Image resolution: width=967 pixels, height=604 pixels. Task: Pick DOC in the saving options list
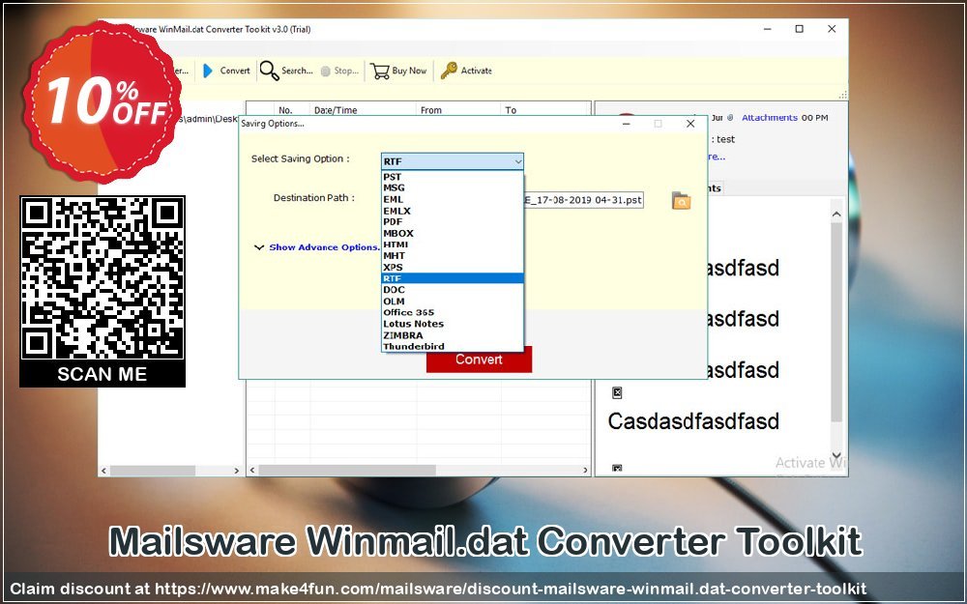[452, 290]
